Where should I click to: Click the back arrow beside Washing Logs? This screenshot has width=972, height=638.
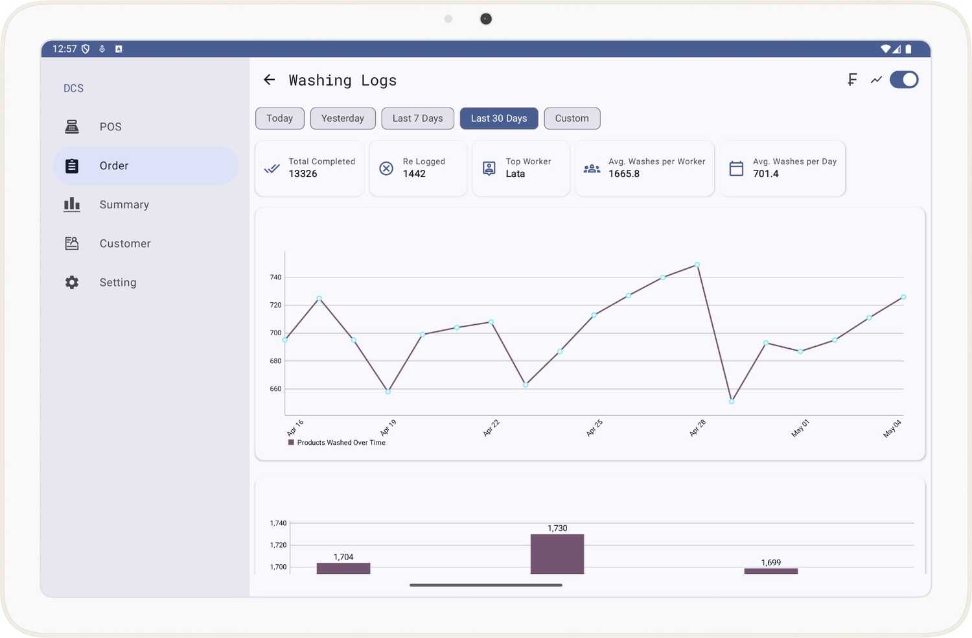(269, 80)
